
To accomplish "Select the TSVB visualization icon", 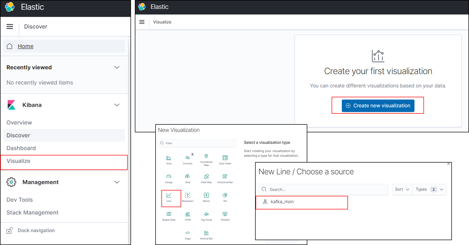I will pos(188,216).
